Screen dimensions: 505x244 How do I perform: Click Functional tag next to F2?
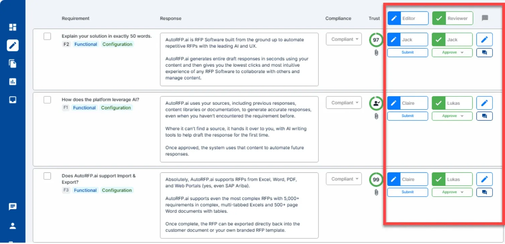click(x=86, y=44)
